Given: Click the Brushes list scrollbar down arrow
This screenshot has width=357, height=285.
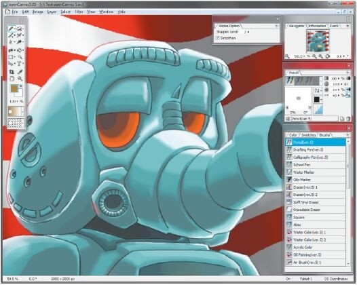Looking at the screenshot, I should 348,263.
